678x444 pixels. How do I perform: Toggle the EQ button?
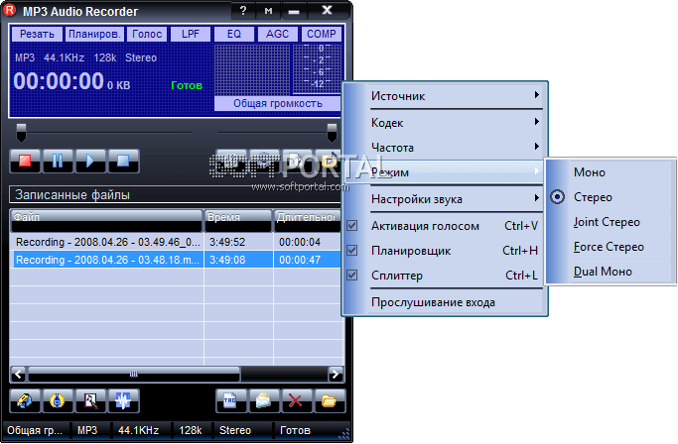234,34
